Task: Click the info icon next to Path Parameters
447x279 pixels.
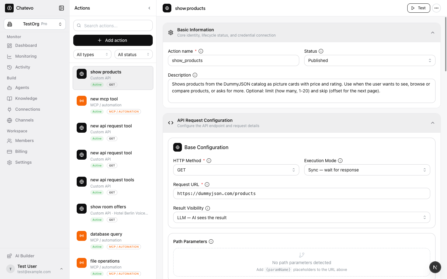Action: [211, 241]
